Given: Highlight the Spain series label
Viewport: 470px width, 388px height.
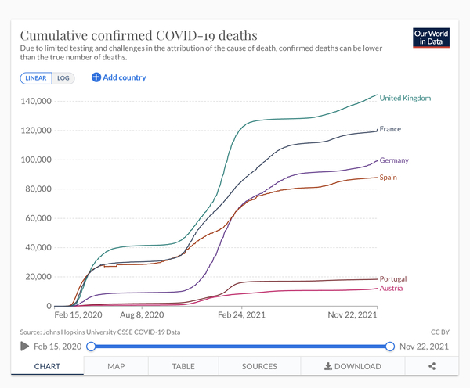Looking at the screenshot, I should [x=389, y=178].
